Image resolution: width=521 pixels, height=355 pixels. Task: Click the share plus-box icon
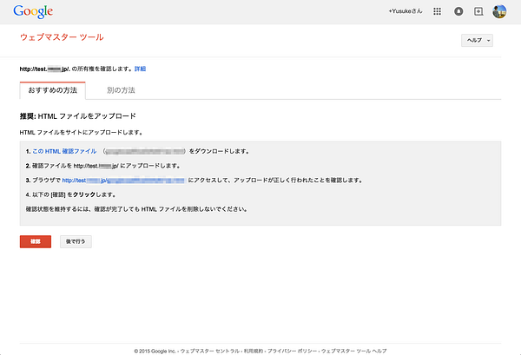[x=478, y=11]
